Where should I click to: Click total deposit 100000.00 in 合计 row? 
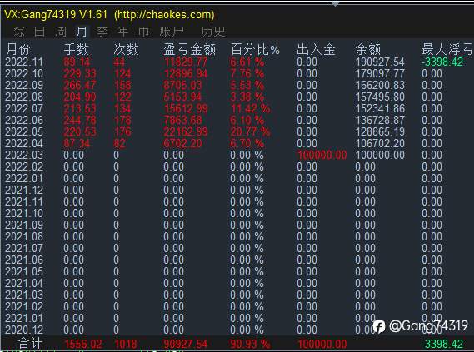coord(322,344)
